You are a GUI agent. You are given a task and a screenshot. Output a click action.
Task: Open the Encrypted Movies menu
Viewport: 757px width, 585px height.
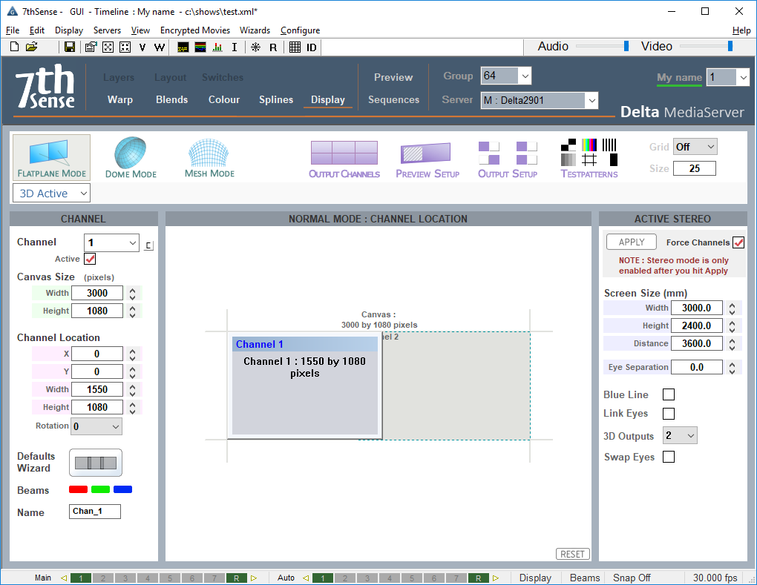[195, 30]
